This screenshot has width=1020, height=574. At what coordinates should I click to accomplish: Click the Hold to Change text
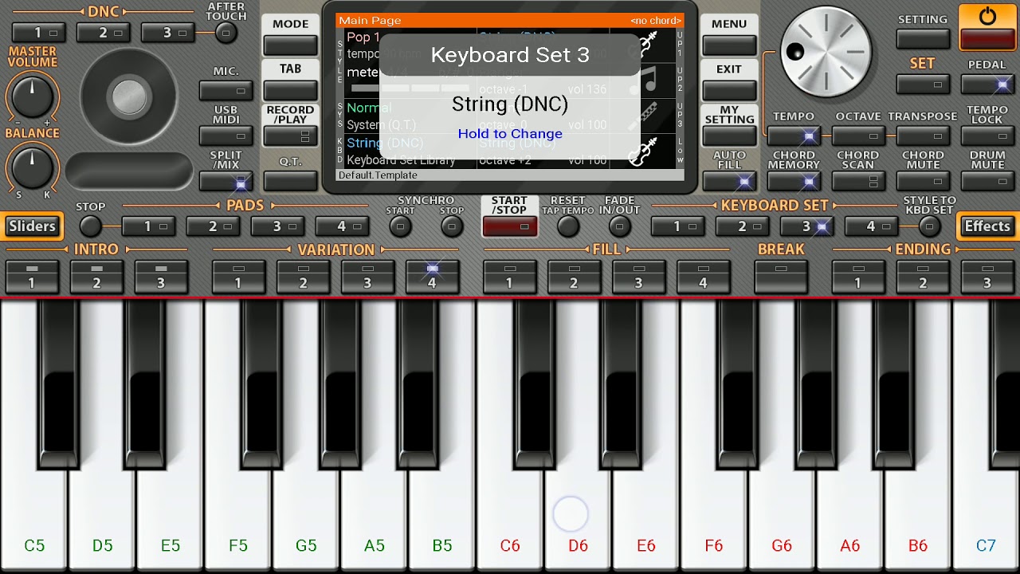click(510, 134)
